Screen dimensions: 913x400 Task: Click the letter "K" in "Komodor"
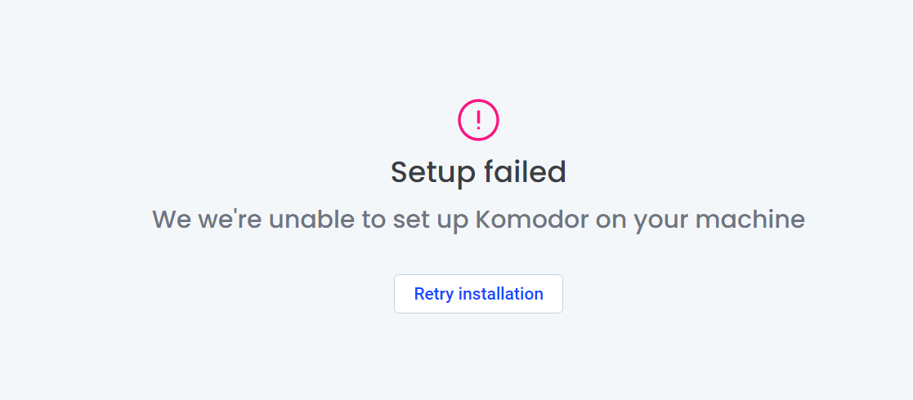tap(483, 220)
